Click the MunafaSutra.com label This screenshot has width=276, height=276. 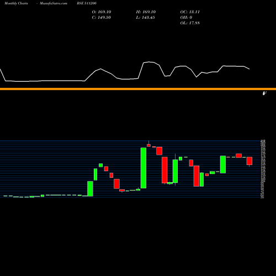tap(54, 3)
